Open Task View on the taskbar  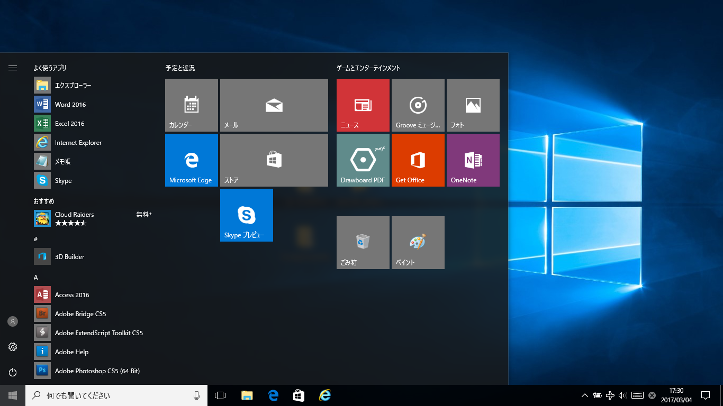coord(220,395)
